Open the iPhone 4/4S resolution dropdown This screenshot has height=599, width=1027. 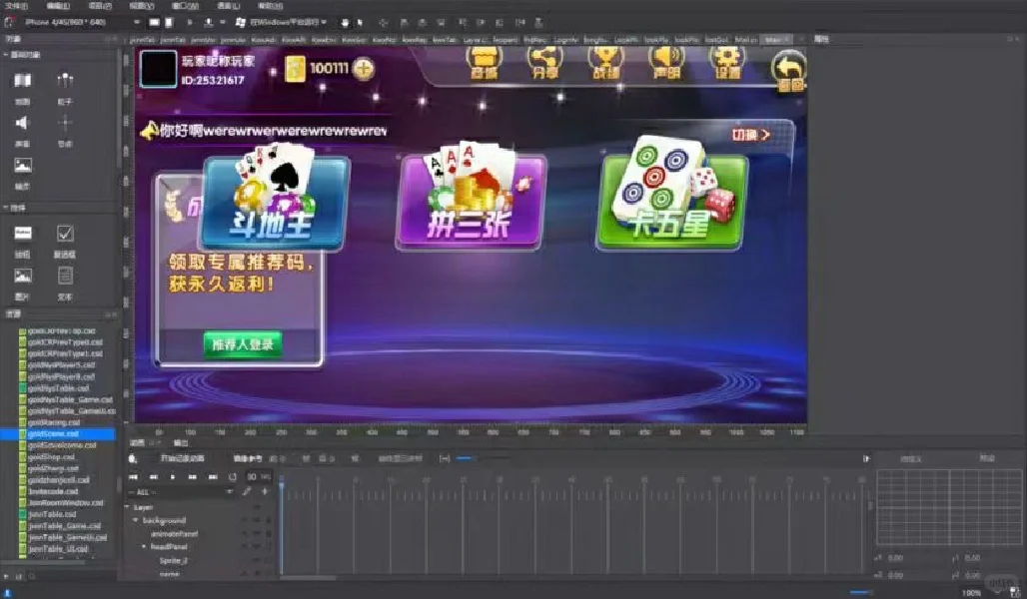click(81, 22)
